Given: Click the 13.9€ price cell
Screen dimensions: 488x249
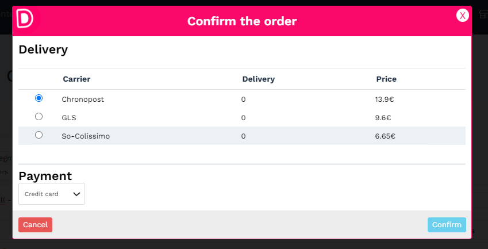Looking at the screenshot, I should (x=385, y=99).
